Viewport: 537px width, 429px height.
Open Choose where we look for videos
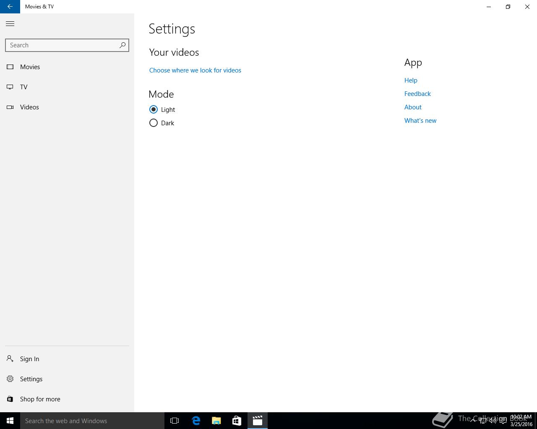[195, 70]
